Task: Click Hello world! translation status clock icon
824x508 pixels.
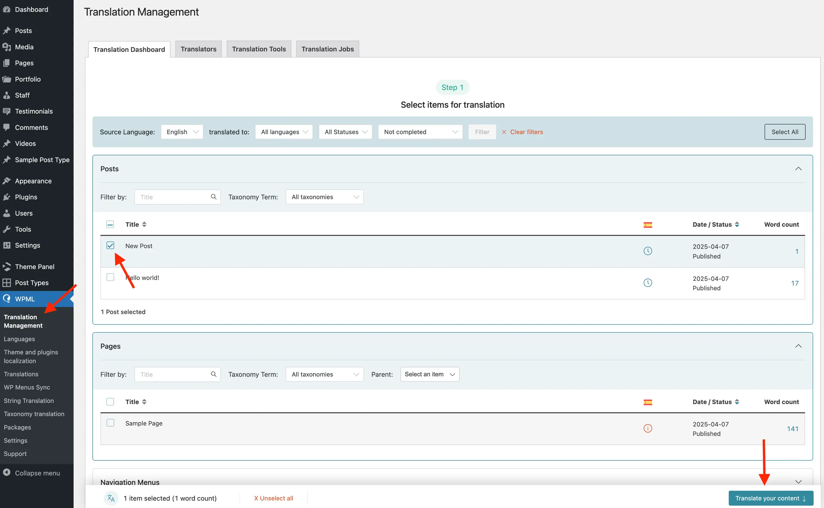Action: (648, 282)
